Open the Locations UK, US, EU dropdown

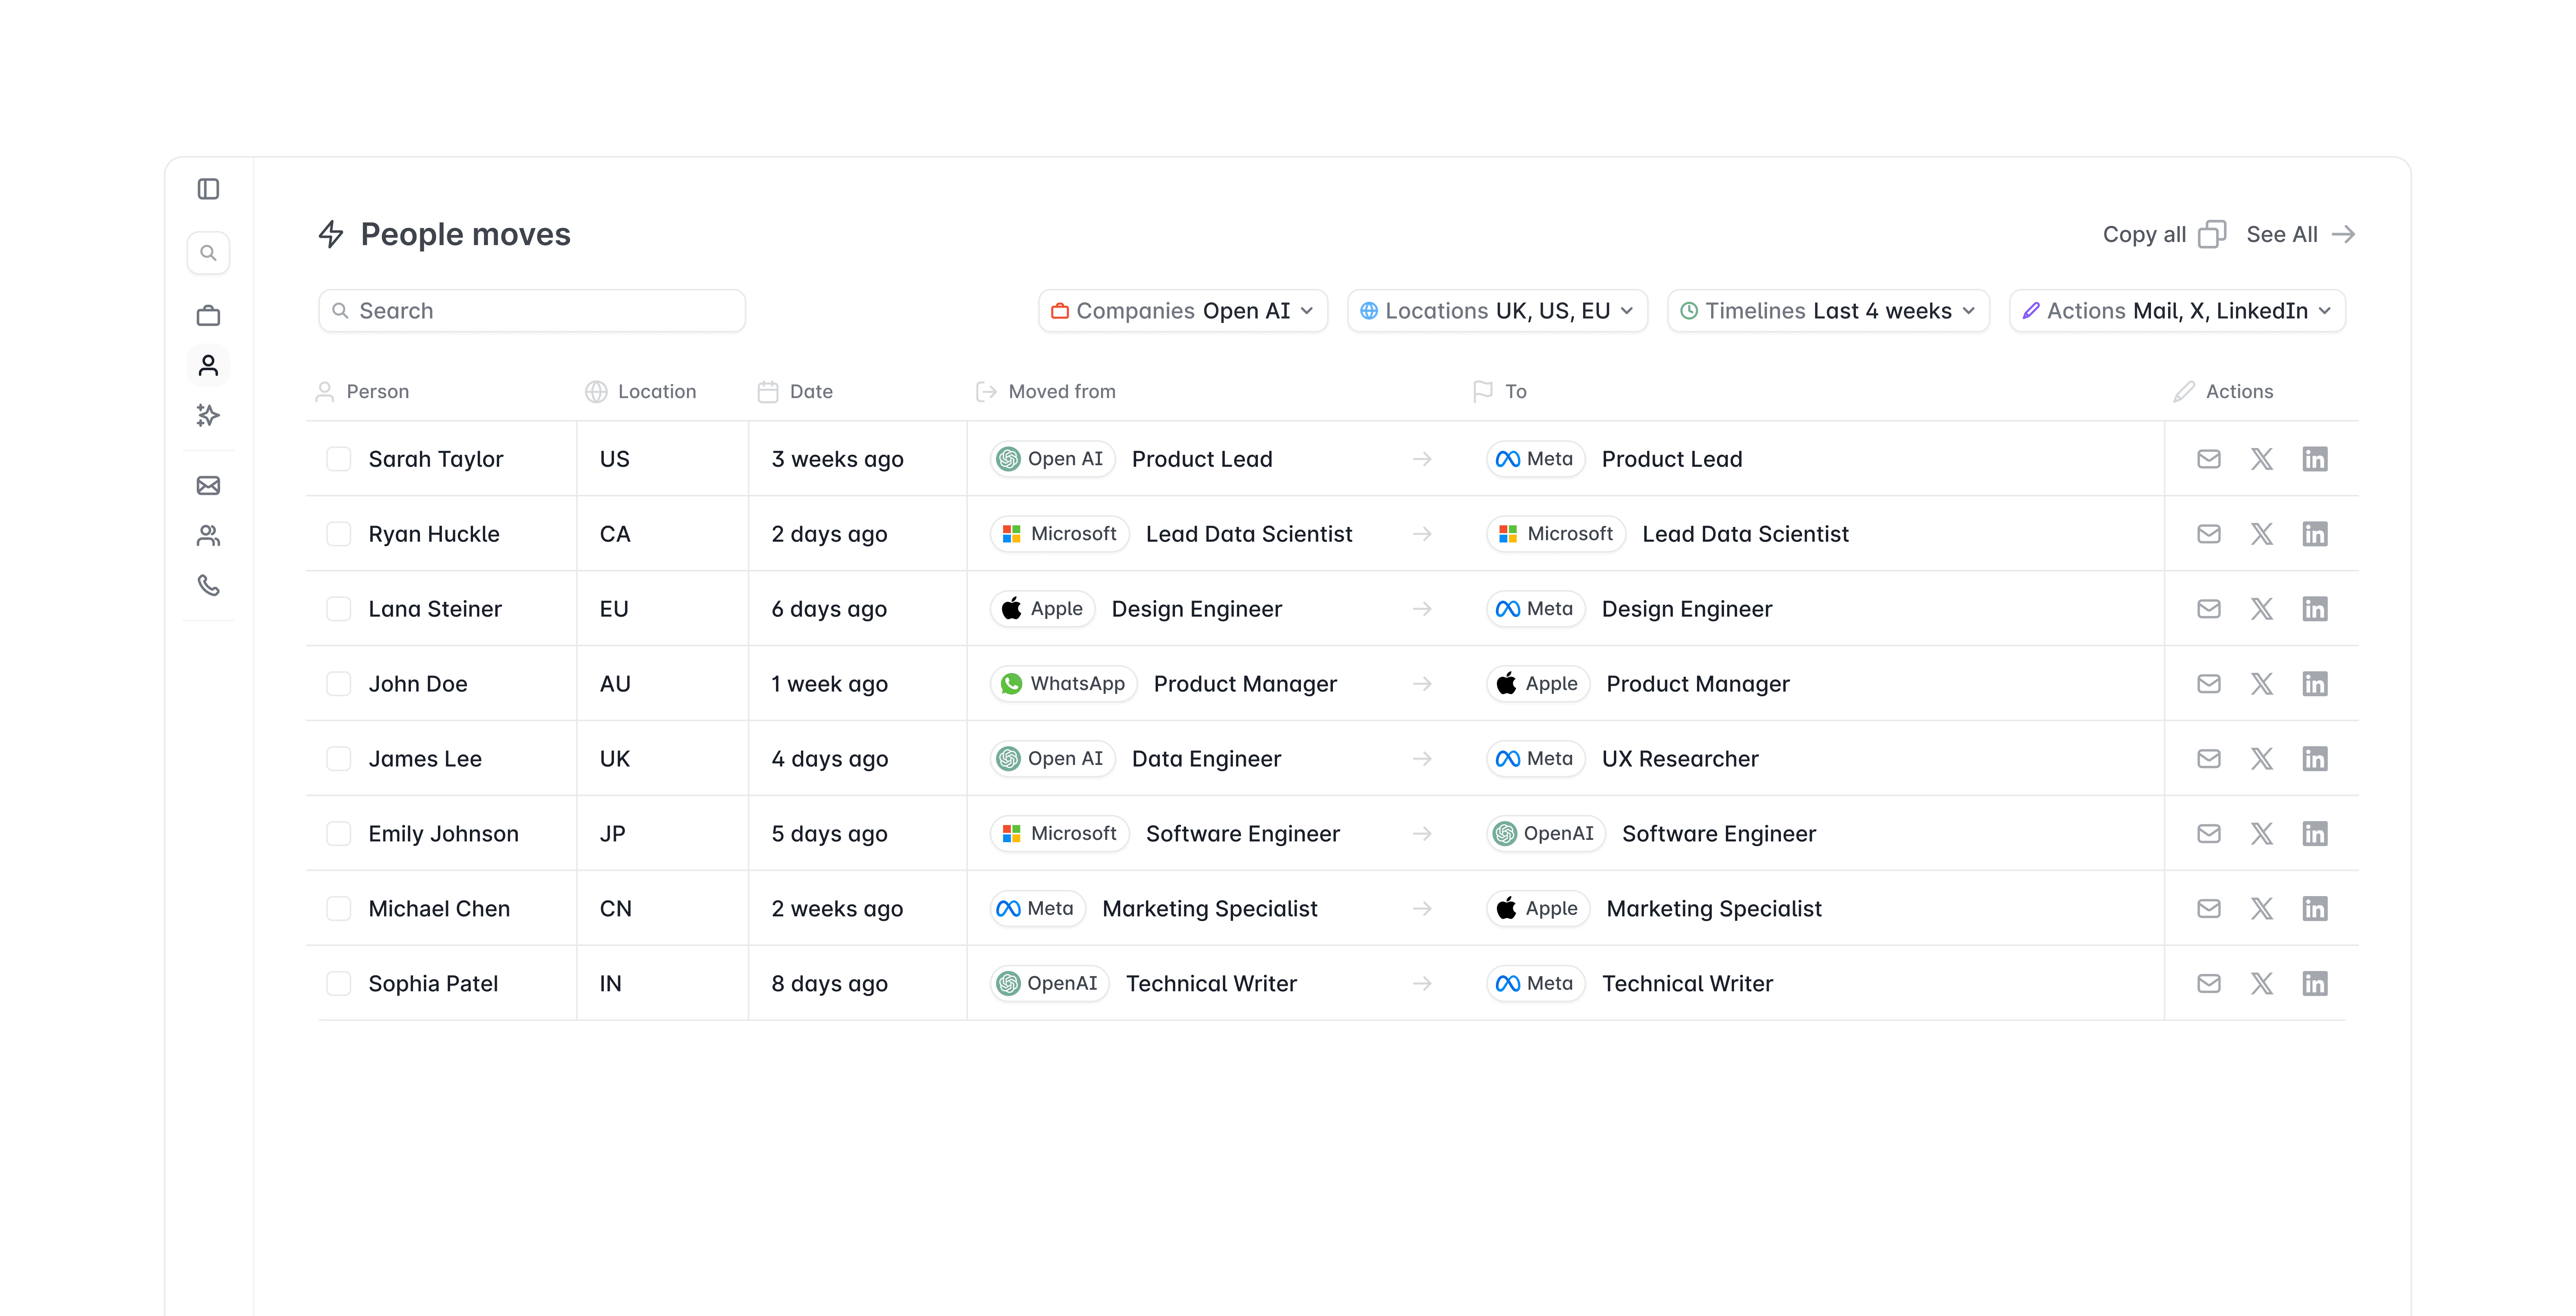pos(1496,311)
